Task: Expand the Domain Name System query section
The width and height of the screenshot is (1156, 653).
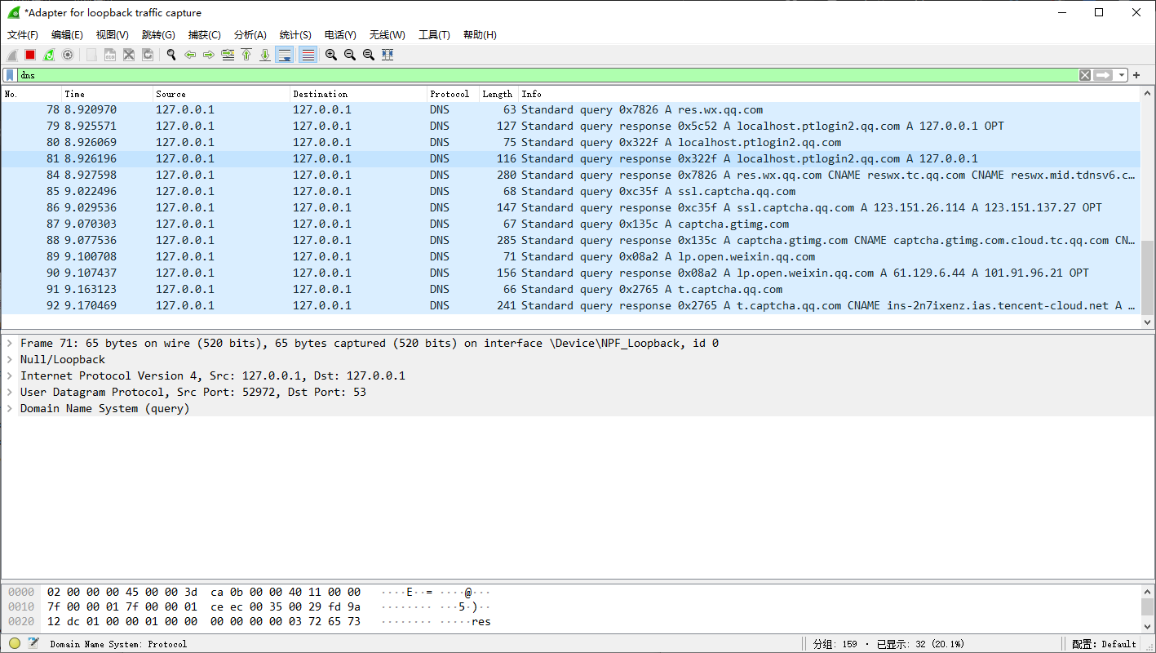Action: [x=10, y=408]
